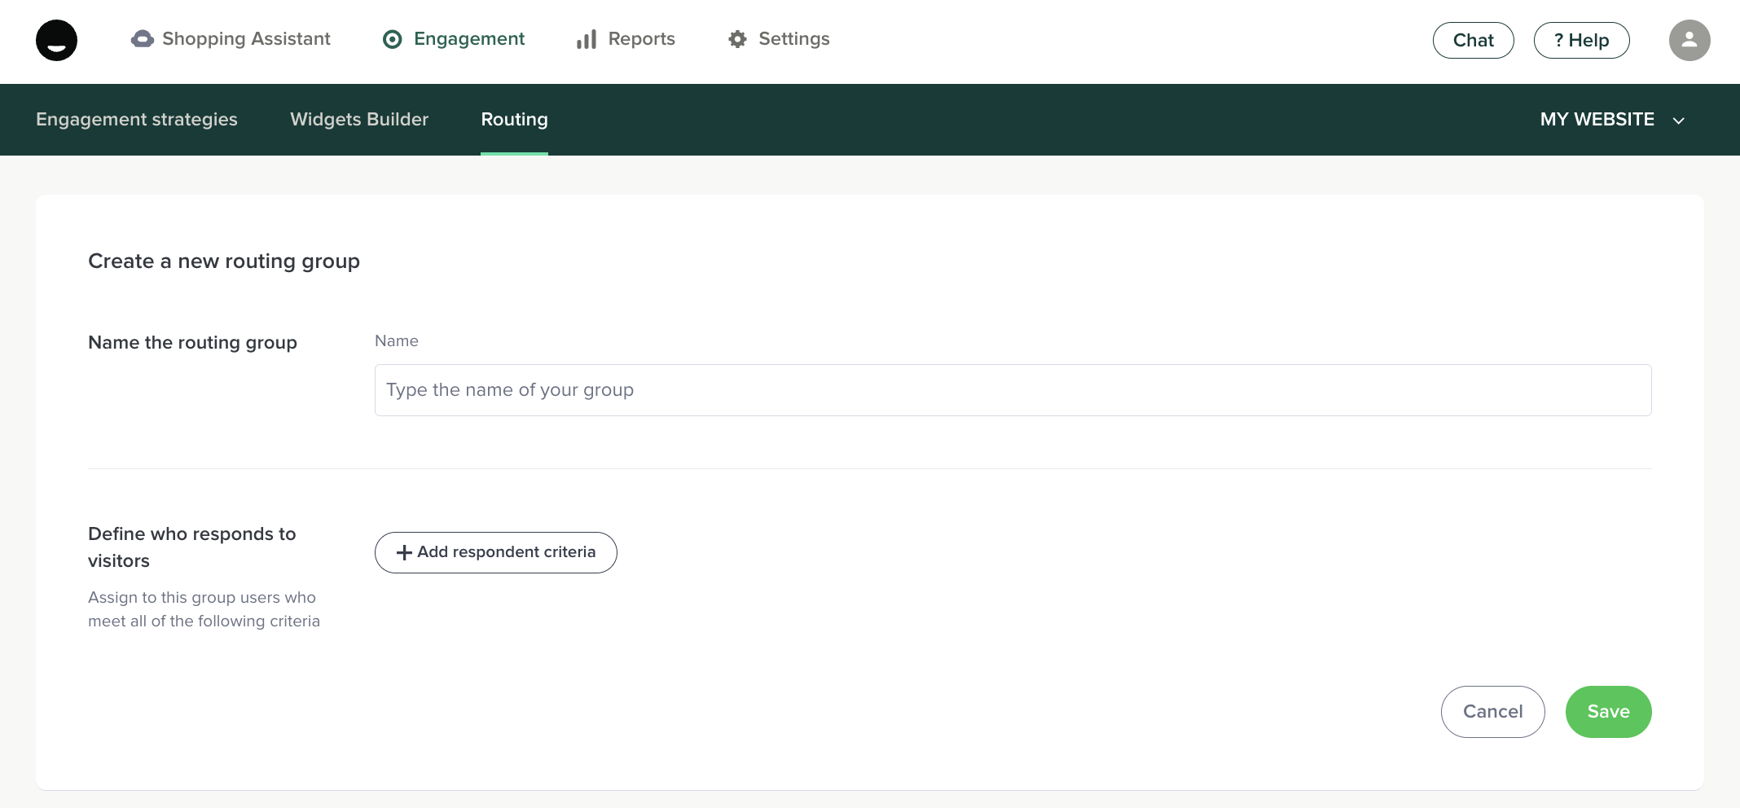This screenshot has width=1740, height=808.
Task: Open the Help button
Action: pos(1581,40)
